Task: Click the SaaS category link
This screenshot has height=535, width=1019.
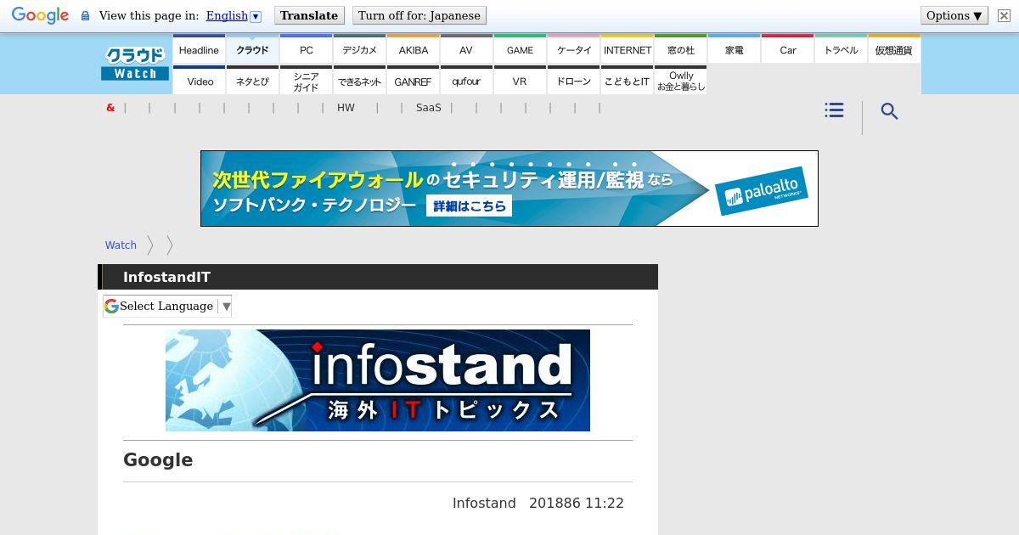Action: (429, 108)
